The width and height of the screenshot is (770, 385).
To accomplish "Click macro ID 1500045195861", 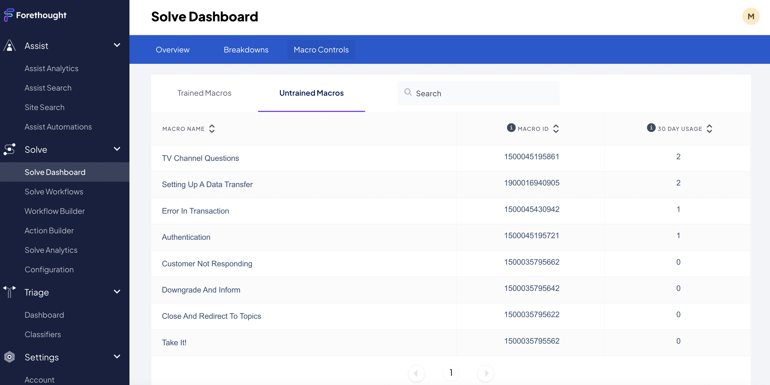I will 531,156.
